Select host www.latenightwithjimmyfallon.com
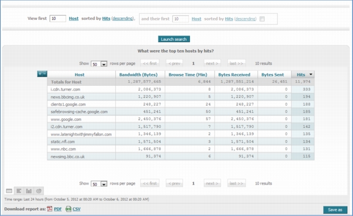The height and width of the screenshot is (216, 353). [81, 134]
